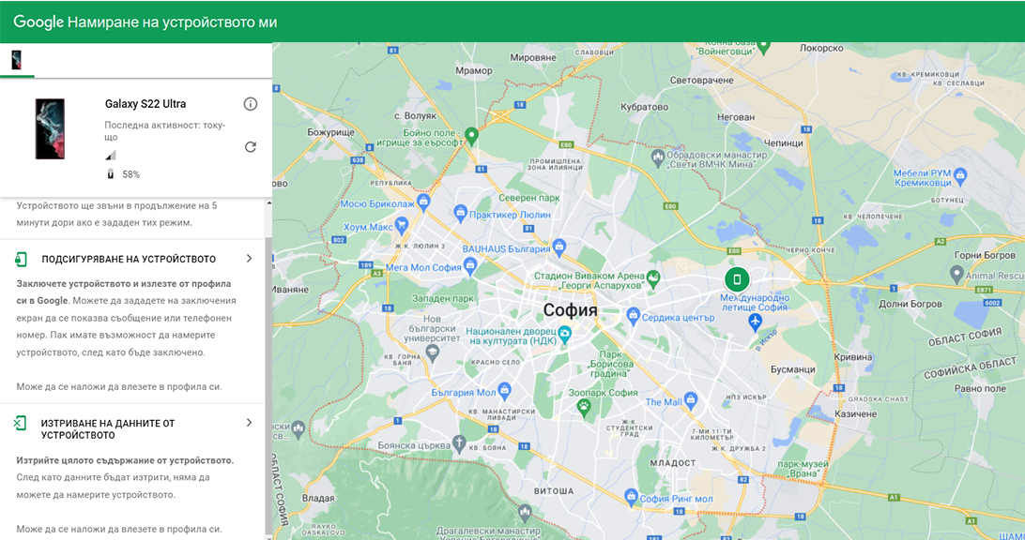Screen dimensions: 1025x540
Task: Expand the secure device option chevron
Action: pos(249,259)
